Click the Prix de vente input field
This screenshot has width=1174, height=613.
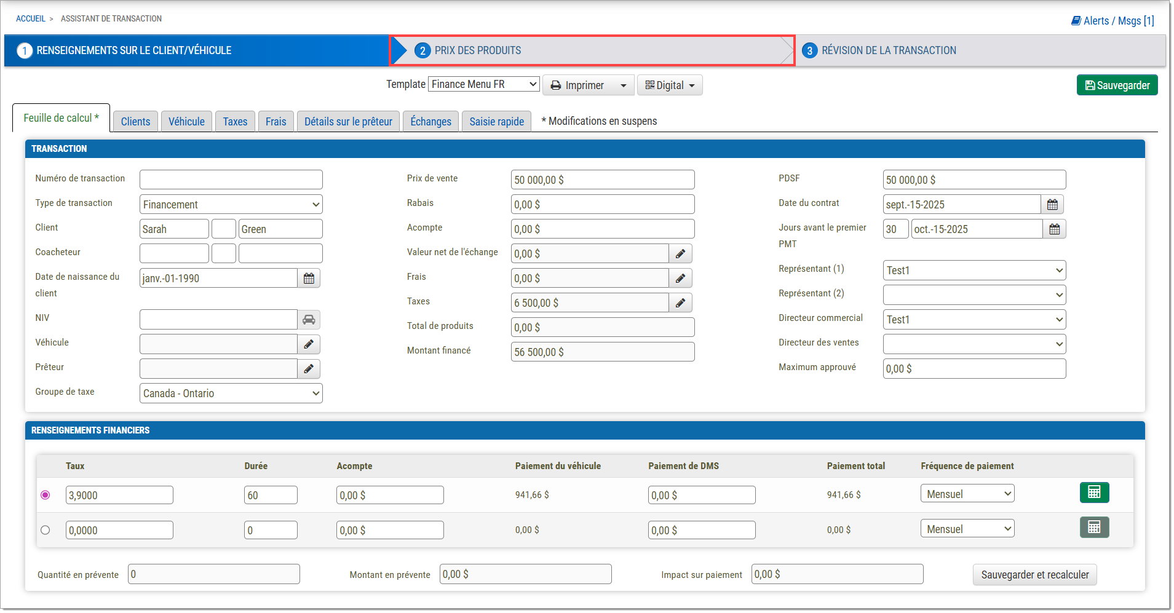602,180
